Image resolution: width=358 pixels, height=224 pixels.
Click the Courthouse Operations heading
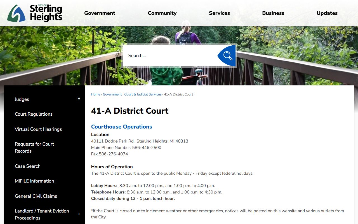(x=122, y=127)
